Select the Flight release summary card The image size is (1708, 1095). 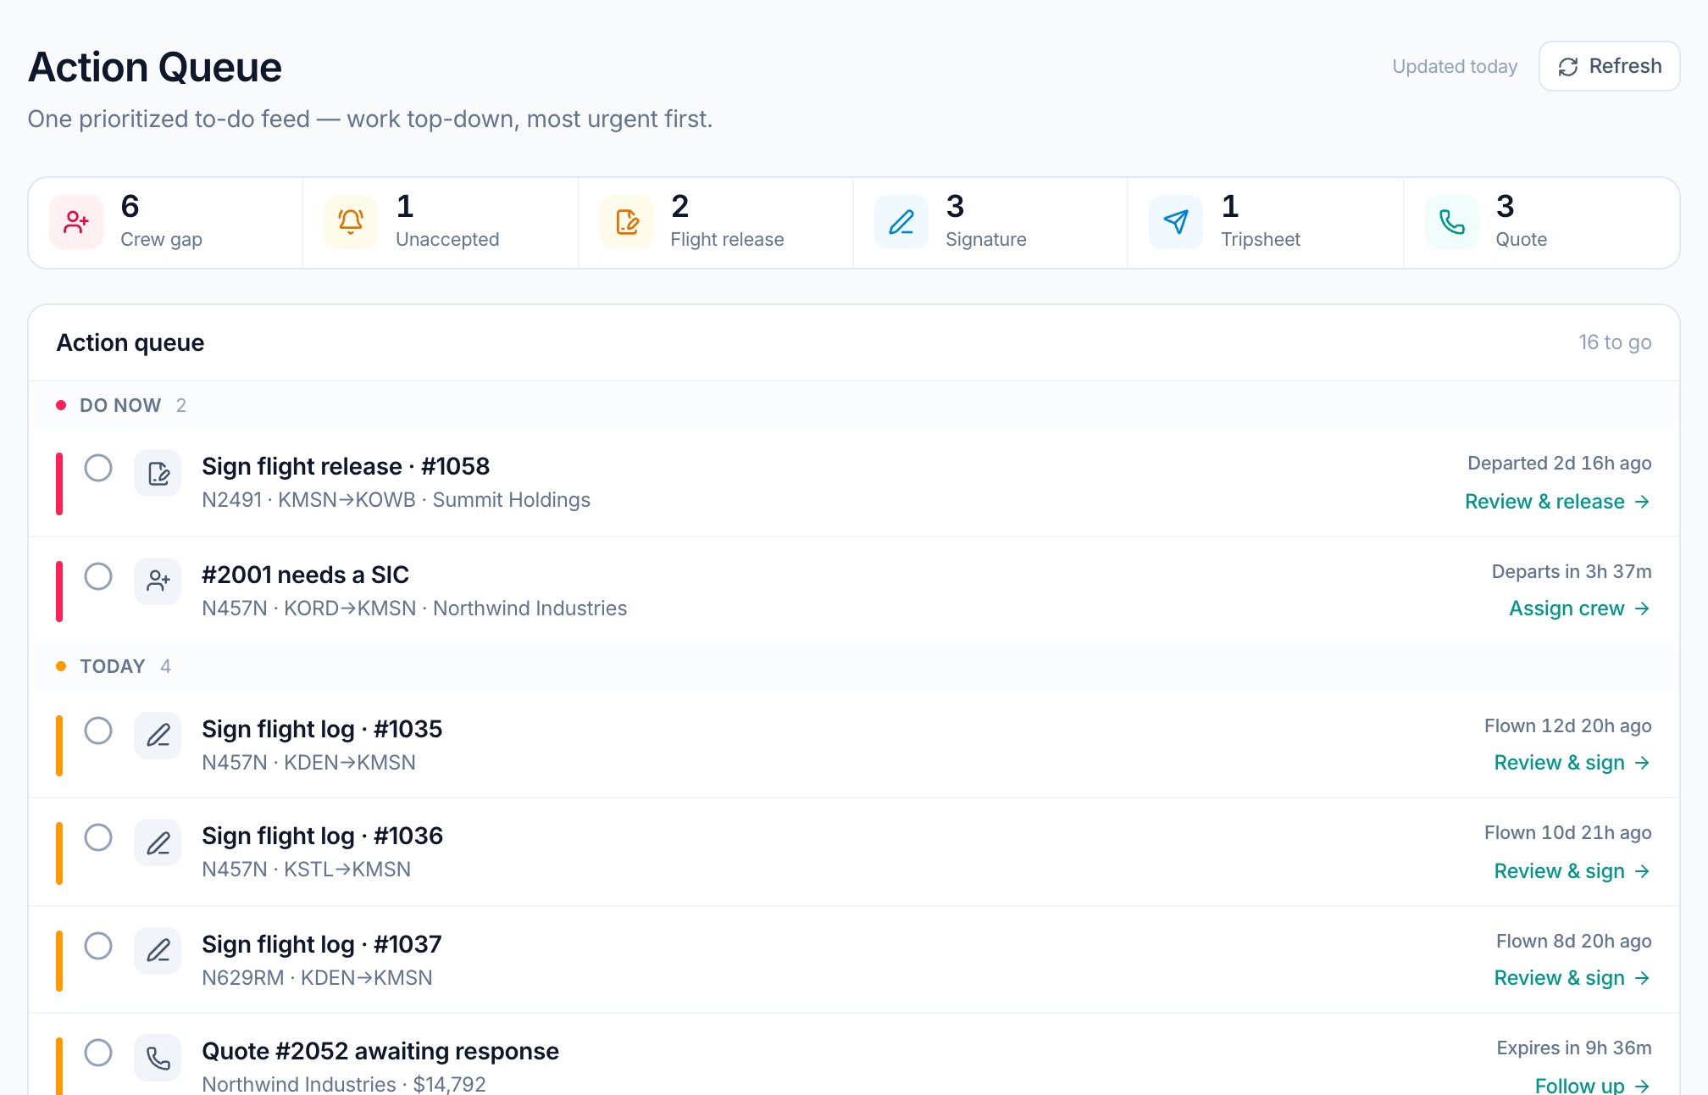coord(716,223)
